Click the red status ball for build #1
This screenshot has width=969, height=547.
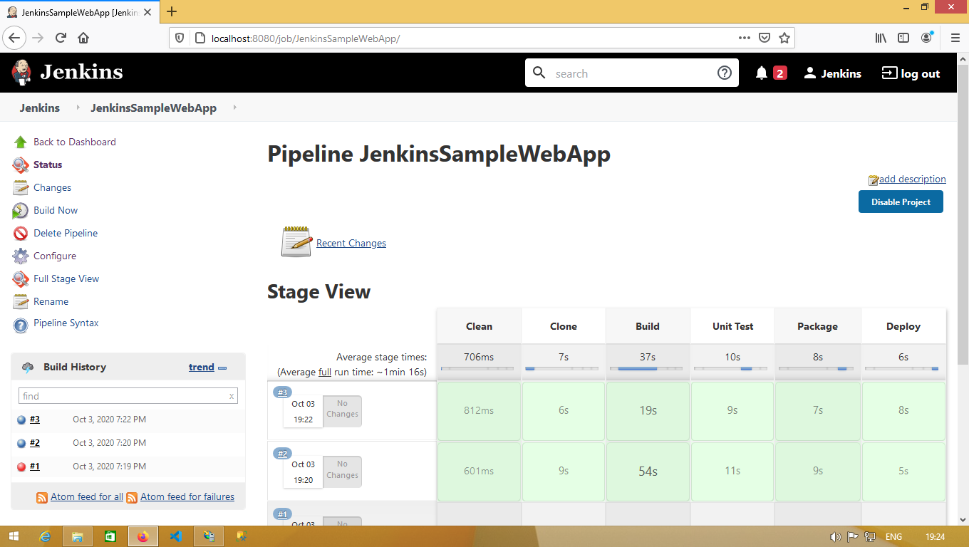point(21,467)
